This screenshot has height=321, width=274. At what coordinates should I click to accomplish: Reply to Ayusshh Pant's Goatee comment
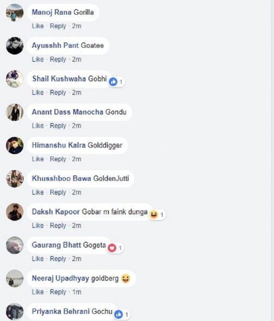[58, 60]
